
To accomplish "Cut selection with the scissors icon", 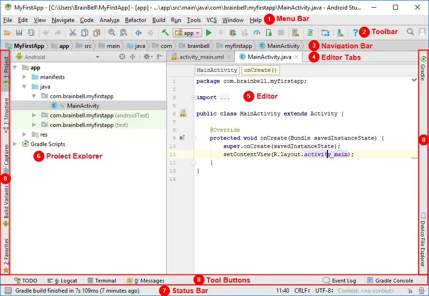I will point(72,33).
